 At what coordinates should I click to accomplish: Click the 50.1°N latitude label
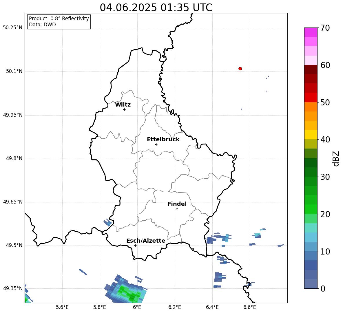click(x=14, y=71)
